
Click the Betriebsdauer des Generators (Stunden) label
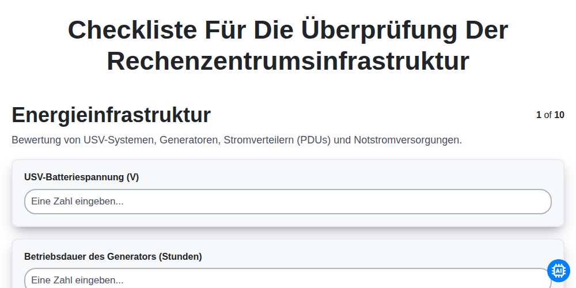point(113,256)
